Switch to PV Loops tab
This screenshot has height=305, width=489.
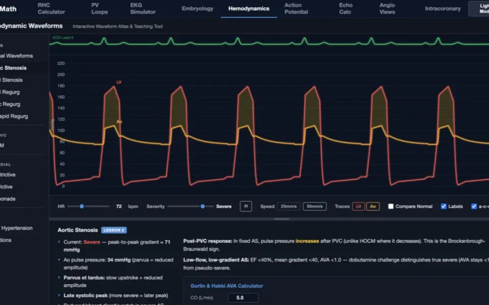(x=99, y=9)
